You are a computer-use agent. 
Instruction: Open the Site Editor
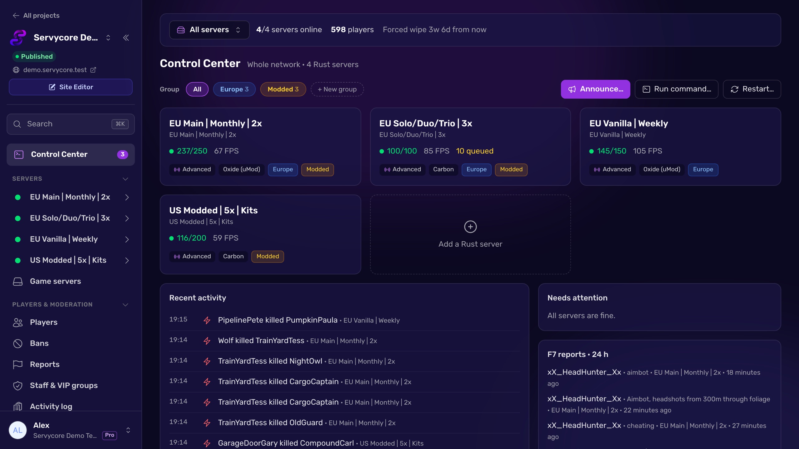tap(71, 87)
